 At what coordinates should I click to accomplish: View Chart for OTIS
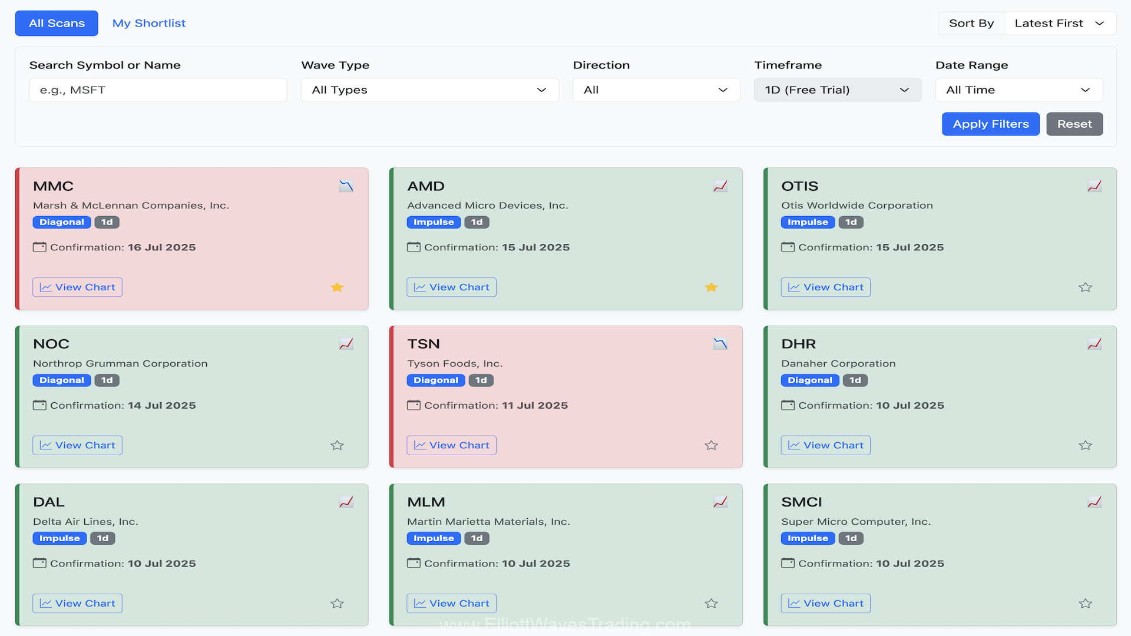pos(825,287)
